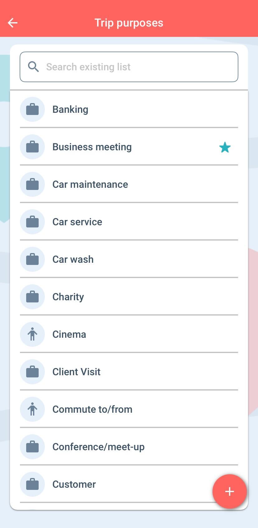
Task: Tap the red plus add button
Action: (230, 491)
